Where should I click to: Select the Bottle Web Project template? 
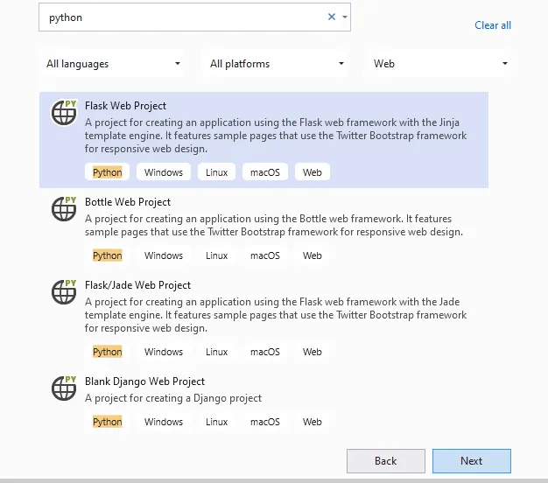pos(263,229)
